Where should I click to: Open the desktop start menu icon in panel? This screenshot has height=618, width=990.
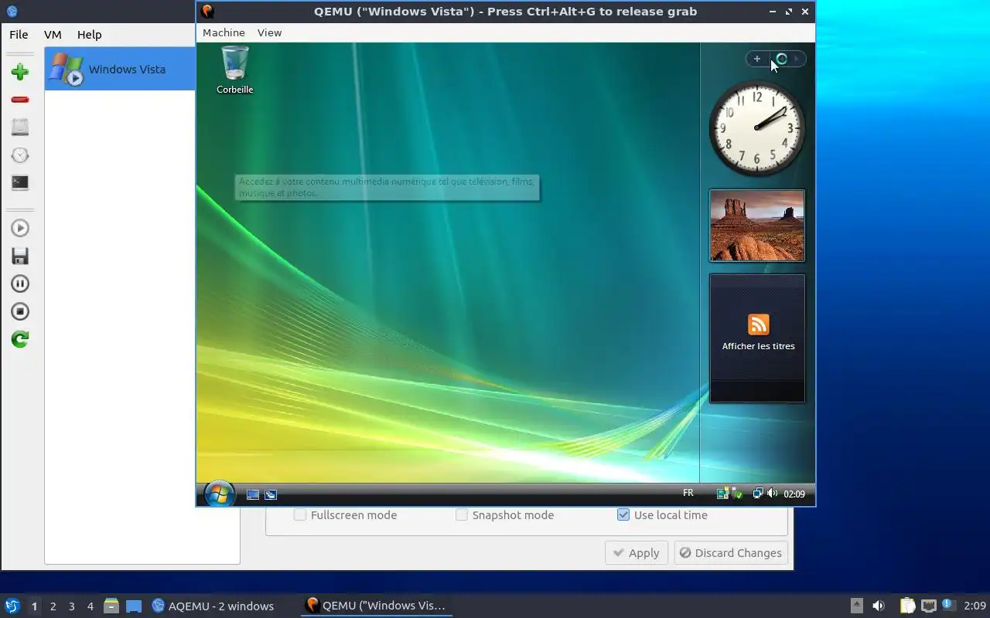coord(12,606)
